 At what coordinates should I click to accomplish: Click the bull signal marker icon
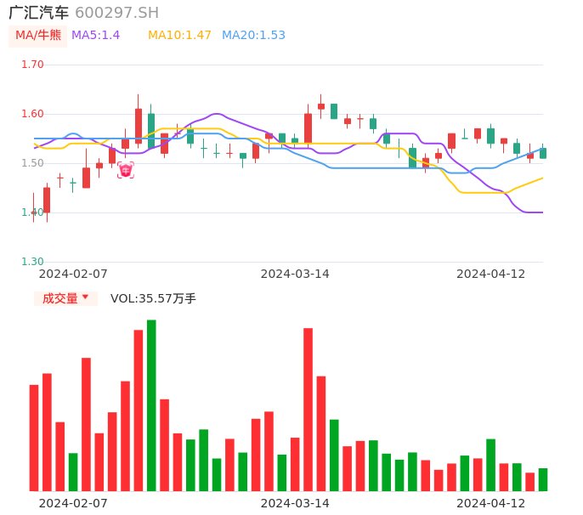[126, 170]
